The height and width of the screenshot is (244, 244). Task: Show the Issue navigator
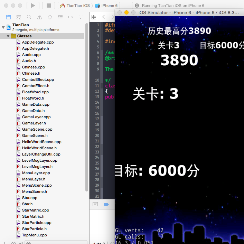click(39, 17)
